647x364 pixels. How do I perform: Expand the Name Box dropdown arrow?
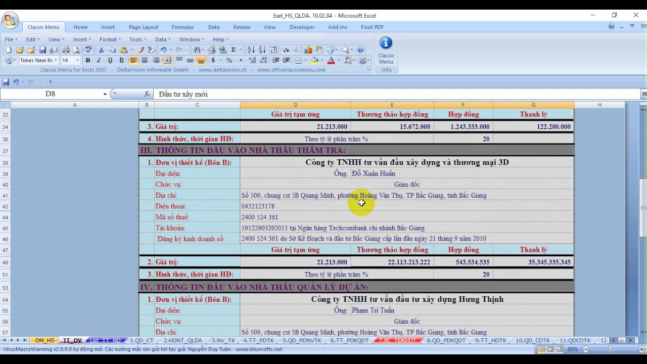pos(105,94)
